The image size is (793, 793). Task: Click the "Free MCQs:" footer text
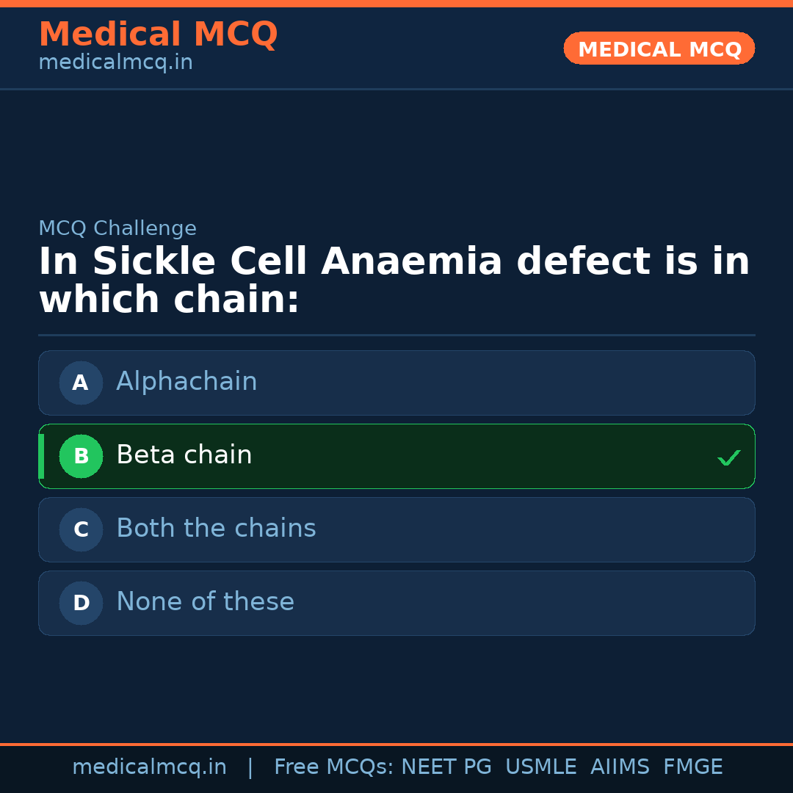[333, 767]
